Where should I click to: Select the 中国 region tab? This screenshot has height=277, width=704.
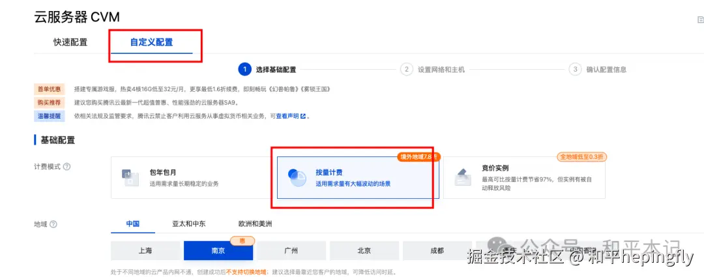(133, 224)
